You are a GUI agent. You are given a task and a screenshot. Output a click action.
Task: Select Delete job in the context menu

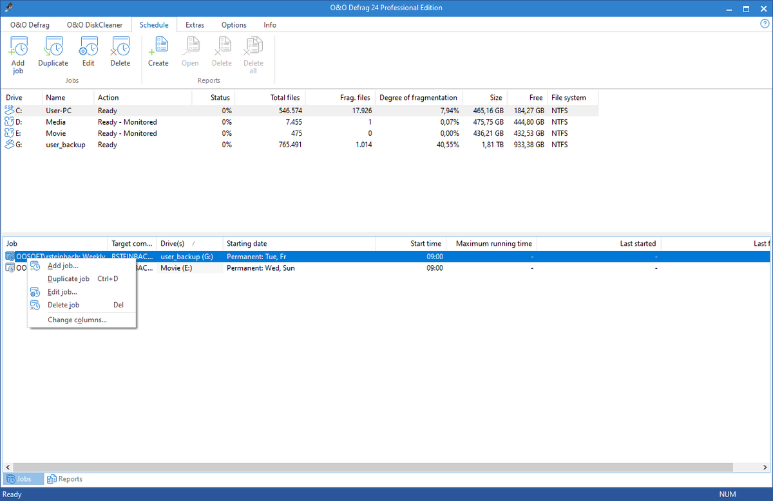[x=63, y=305]
